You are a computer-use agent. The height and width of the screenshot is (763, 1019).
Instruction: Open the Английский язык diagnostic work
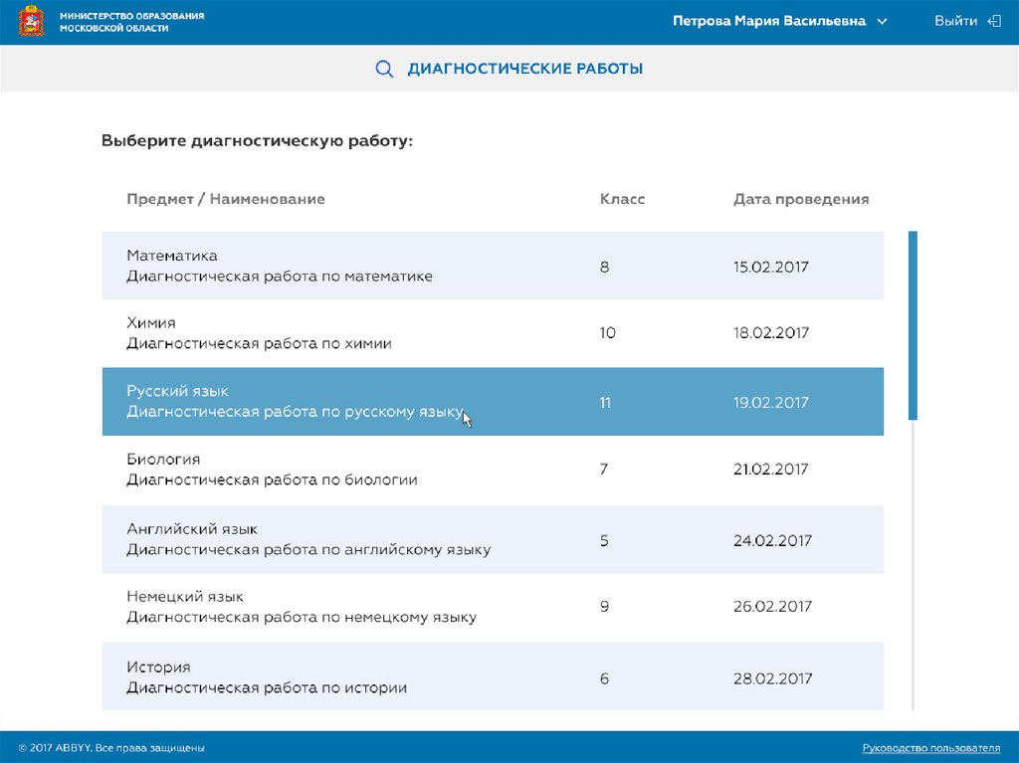click(493, 539)
